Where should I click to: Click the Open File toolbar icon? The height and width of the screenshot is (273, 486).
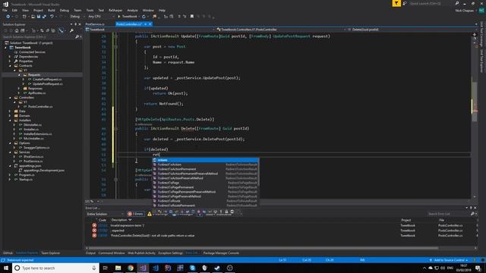pyautogui.click(x=33, y=17)
